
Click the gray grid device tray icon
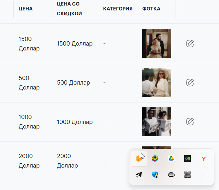188,175
